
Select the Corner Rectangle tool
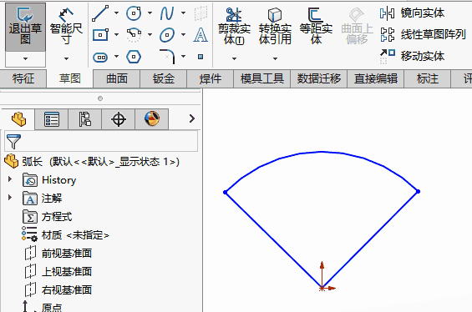pos(100,35)
